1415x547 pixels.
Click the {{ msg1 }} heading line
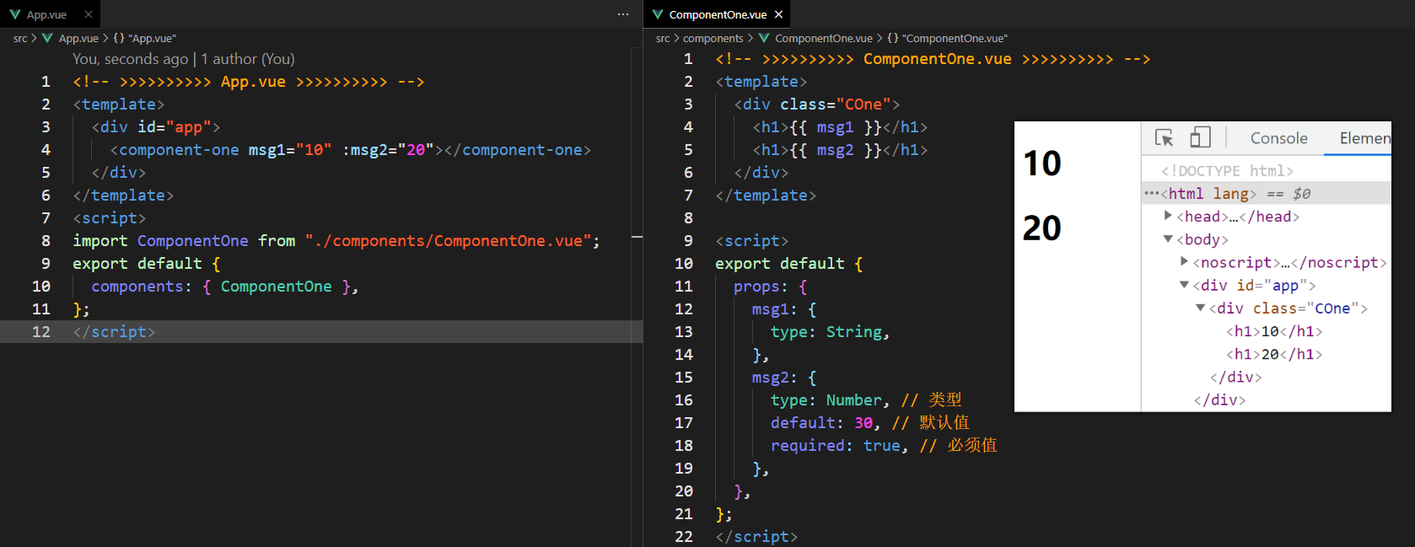[840, 126]
